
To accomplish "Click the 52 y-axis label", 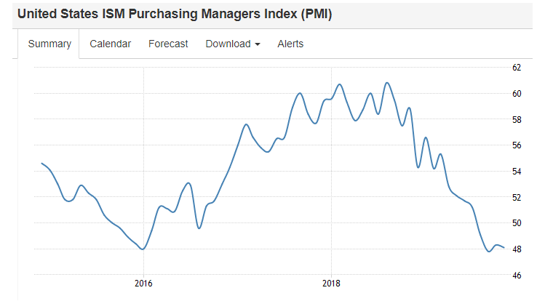I will click(517, 197).
